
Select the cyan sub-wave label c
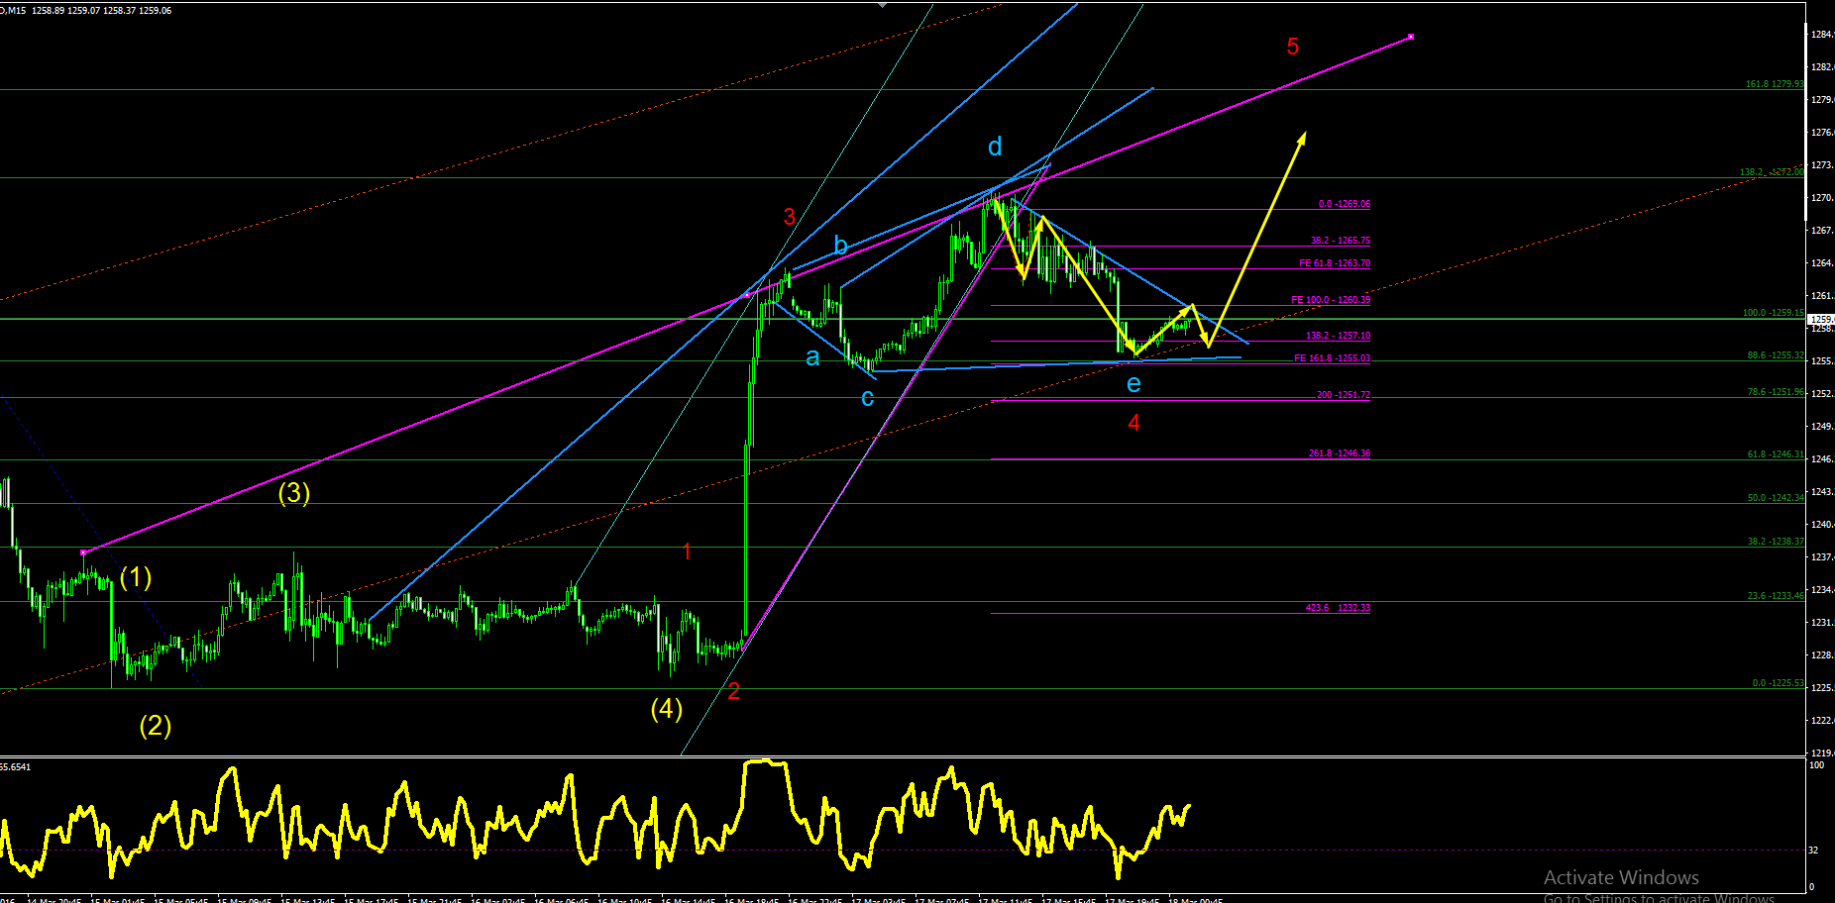(868, 398)
